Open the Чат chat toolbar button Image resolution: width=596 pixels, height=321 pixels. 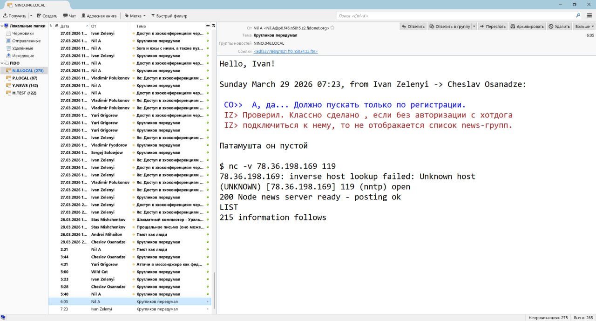coord(69,16)
